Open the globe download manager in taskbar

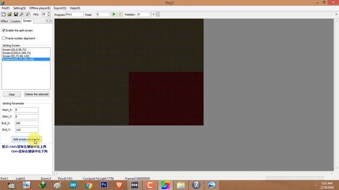coord(42,185)
